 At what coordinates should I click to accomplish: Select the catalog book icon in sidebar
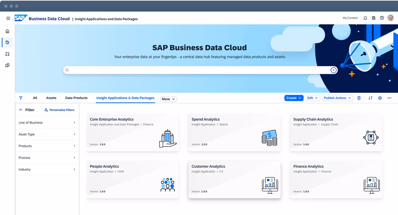(x=8, y=43)
